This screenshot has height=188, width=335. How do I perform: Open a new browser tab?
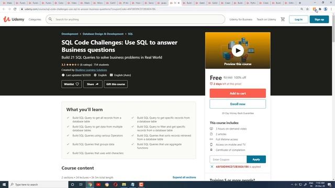click(x=300, y=3)
